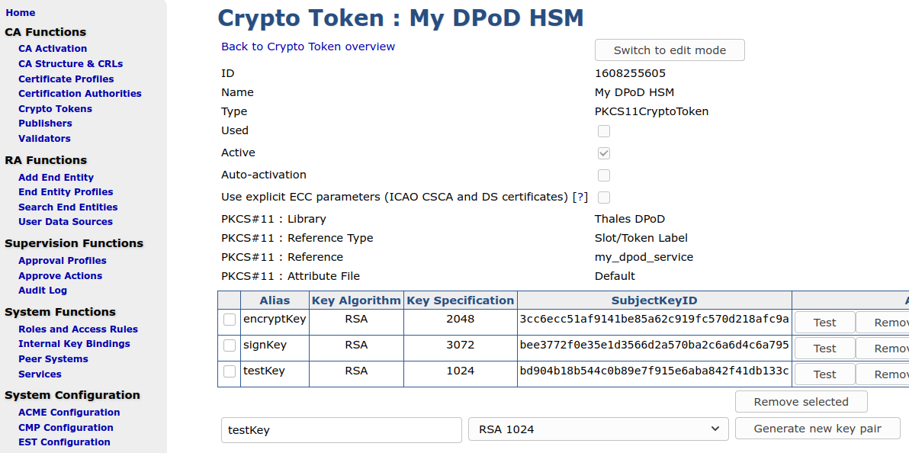Go back to Crypto Token overview
The image size is (909, 453).
click(x=308, y=47)
